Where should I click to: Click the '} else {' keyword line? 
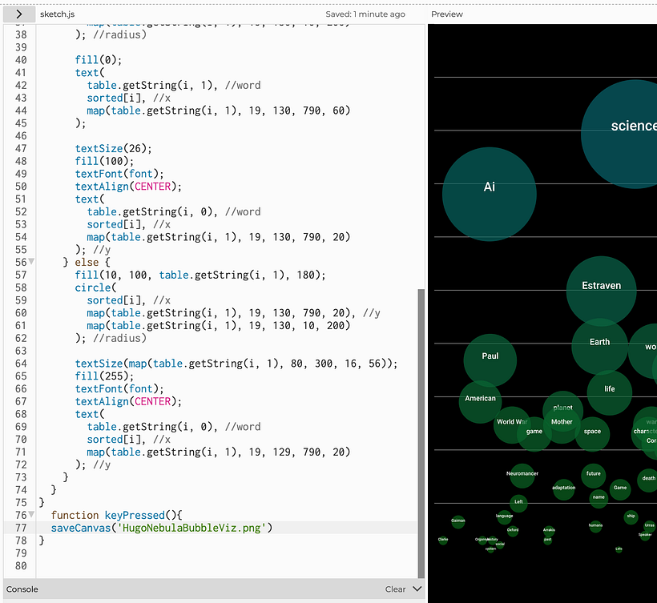(87, 263)
